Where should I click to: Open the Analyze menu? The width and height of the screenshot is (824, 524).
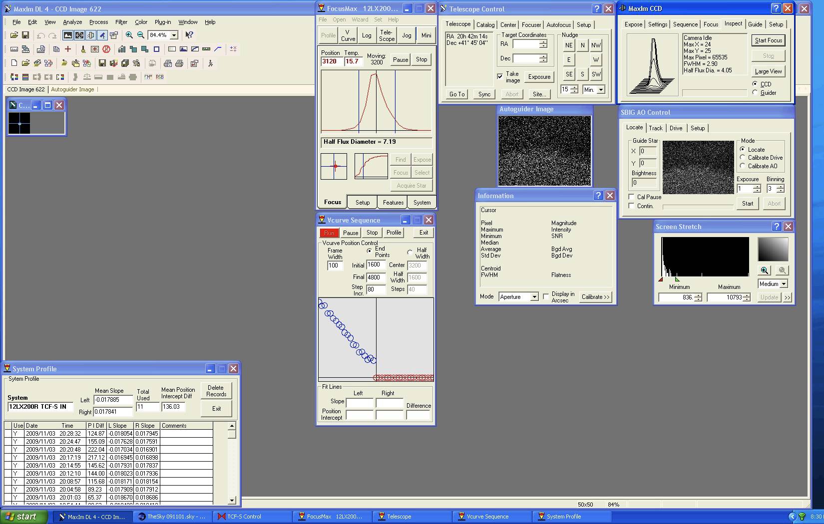pos(72,22)
